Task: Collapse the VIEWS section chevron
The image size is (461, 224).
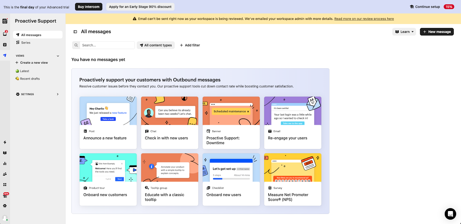Action: click(x=58, y=56)
